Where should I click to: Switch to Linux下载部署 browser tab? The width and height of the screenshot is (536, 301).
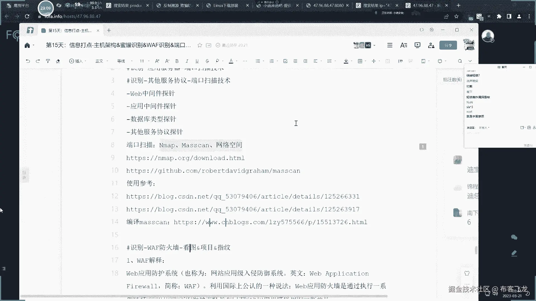tap(225, 5)
